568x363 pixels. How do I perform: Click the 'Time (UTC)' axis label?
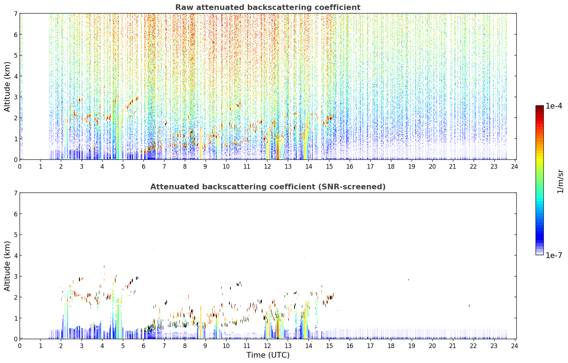(268, 355)
